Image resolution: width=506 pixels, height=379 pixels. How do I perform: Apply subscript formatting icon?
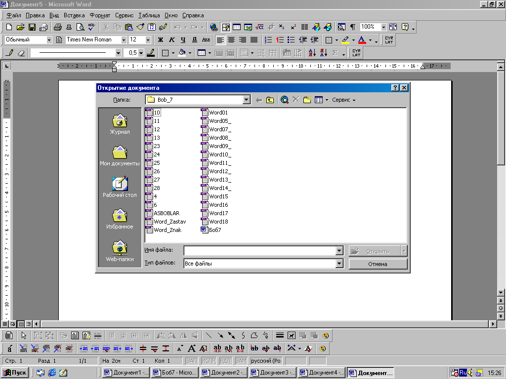pos(282,27)
